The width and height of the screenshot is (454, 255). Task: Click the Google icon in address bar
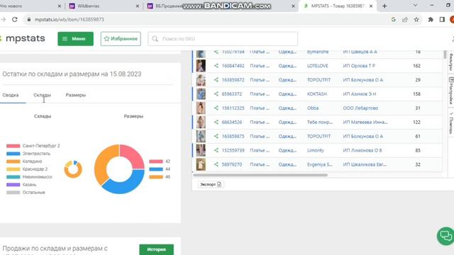coord(393,19)
